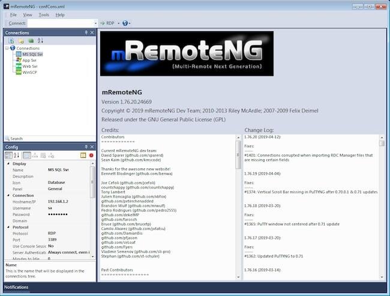Click into the Connect input field
The height and width of the screenshot is (296, 390).
pyautogui.click(x=61, y=23)
